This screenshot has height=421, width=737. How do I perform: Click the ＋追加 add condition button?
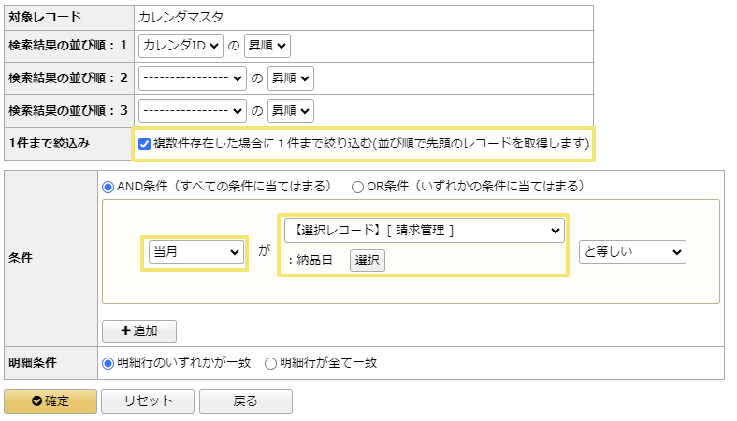pos(139,331)
